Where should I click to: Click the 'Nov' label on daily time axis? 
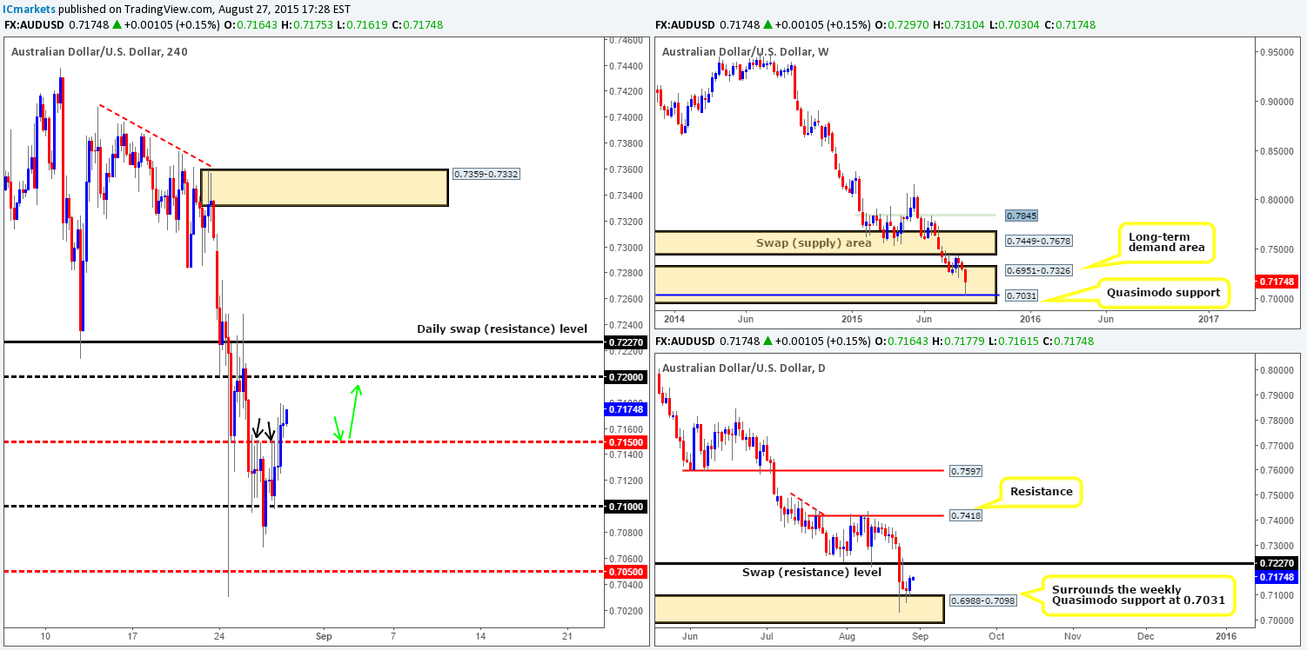pos(1071,634)
